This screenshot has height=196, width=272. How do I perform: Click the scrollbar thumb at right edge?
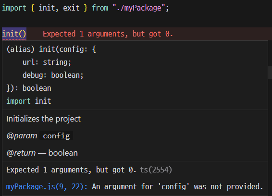pyautogui.click(x=270, y=73)
